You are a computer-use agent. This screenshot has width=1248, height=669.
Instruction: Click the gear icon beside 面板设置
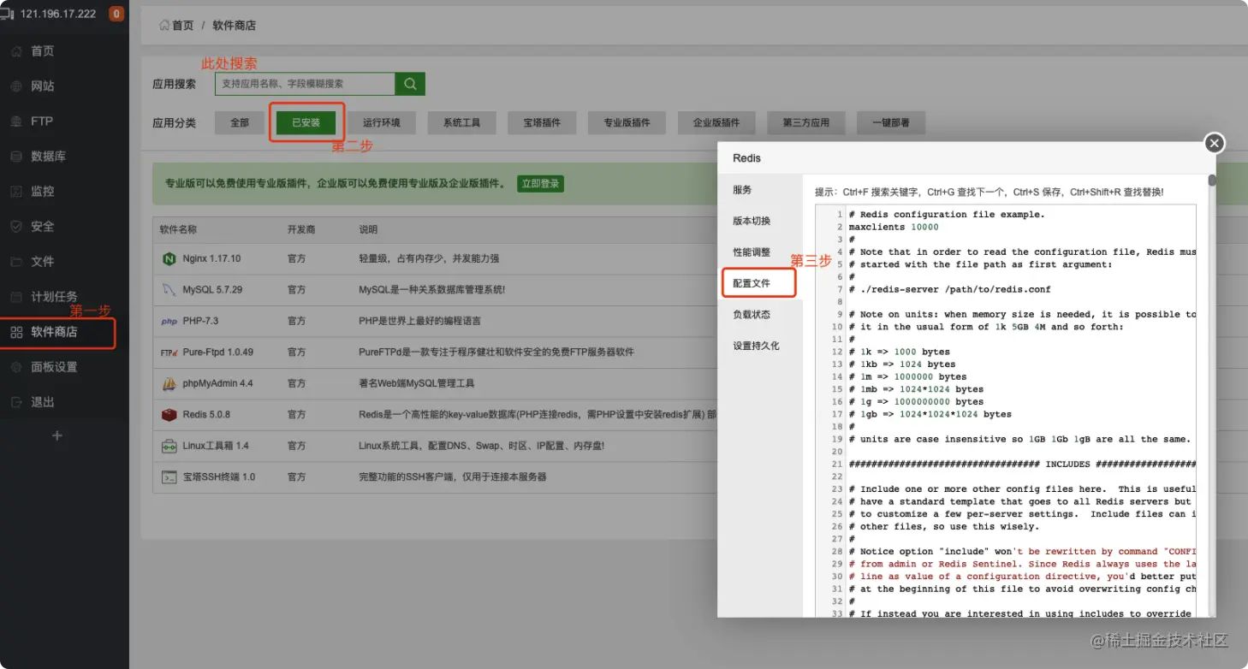[16, 367]
